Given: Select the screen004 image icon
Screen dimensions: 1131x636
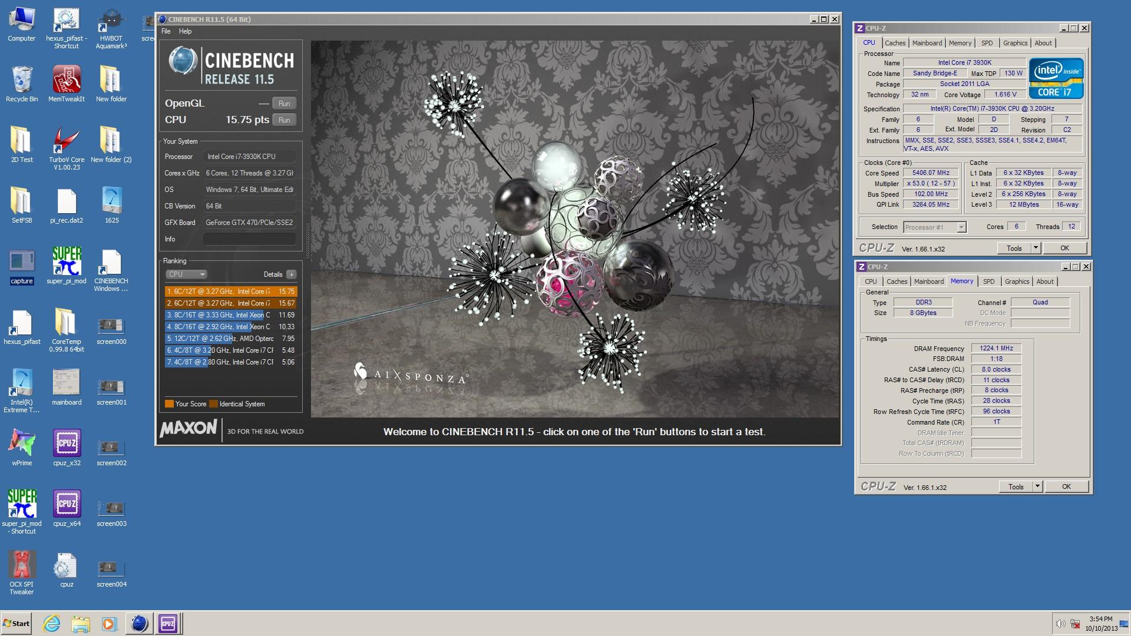Looking at the screenshot, I should [111, 573].
